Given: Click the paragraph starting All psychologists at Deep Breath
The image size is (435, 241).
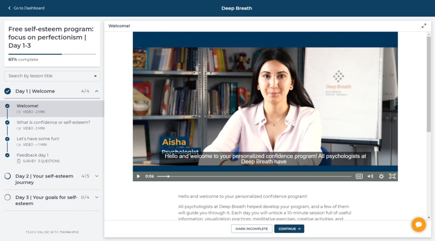Looking at the screenshot, I should (265, 213).
